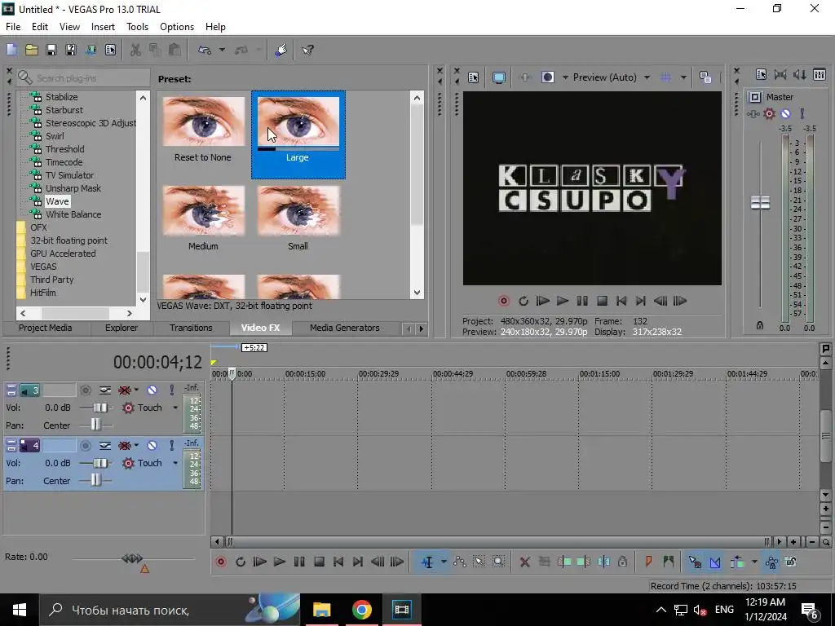The image size is (835, 626).
Task: Adjust the Master bus volume fader
Action: click(x=760, y=203)
